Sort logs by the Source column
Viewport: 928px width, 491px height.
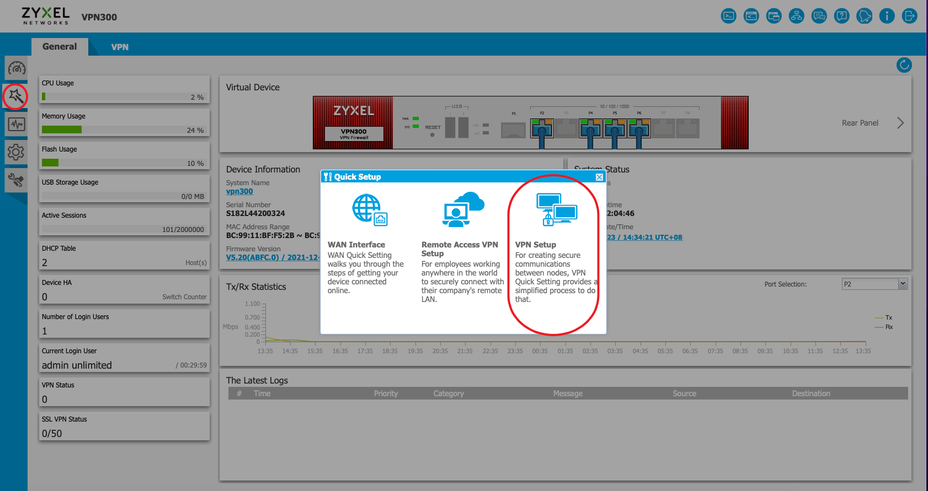684,393
